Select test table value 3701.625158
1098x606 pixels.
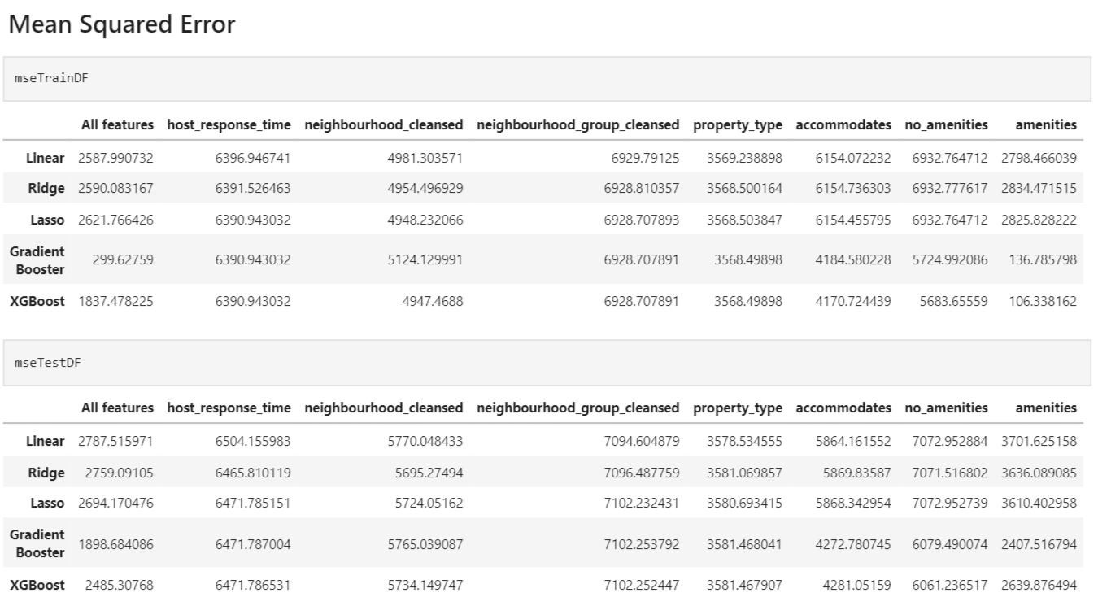(x=1039, y=440)
